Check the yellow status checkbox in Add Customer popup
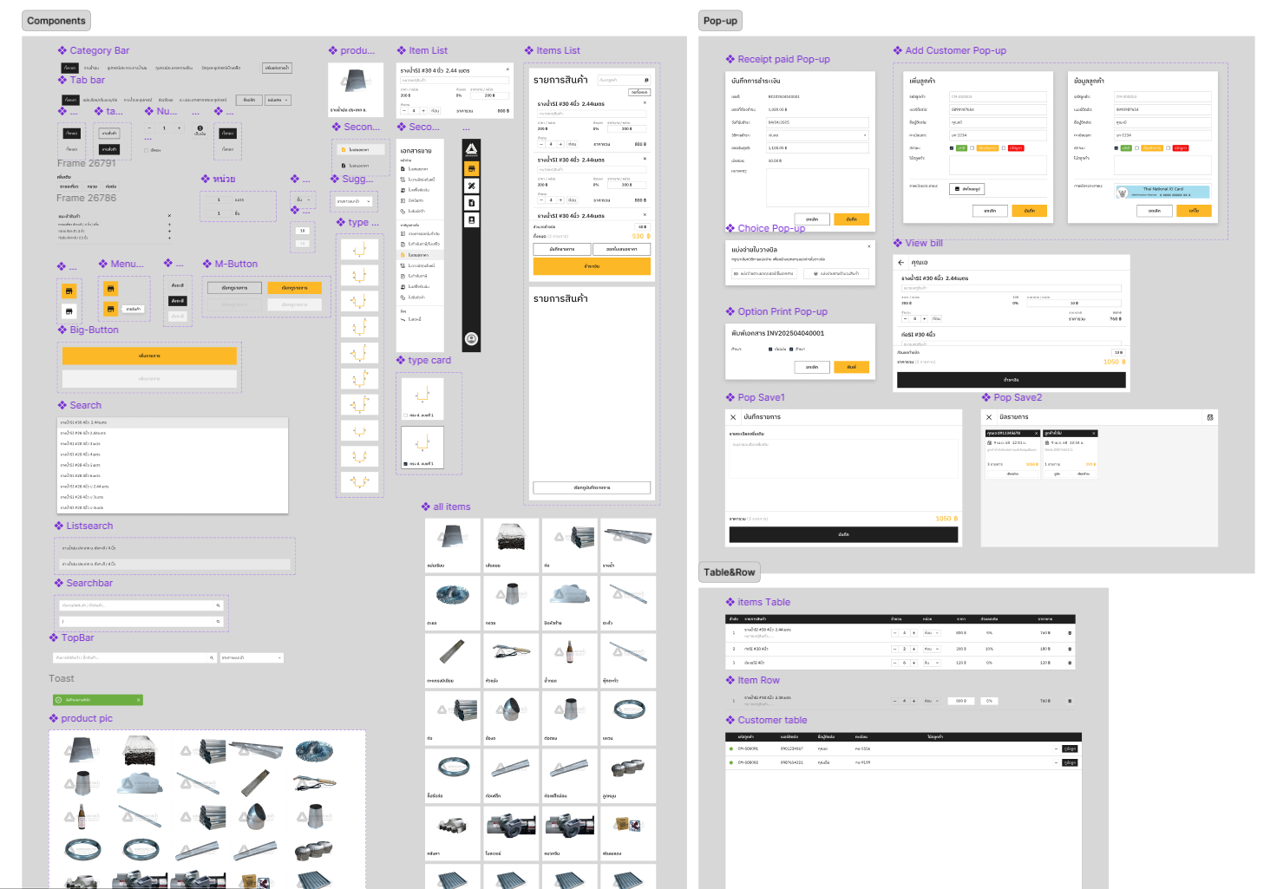Image resolution: width=1277 pixels, height=889 pixels. [972, 147]
